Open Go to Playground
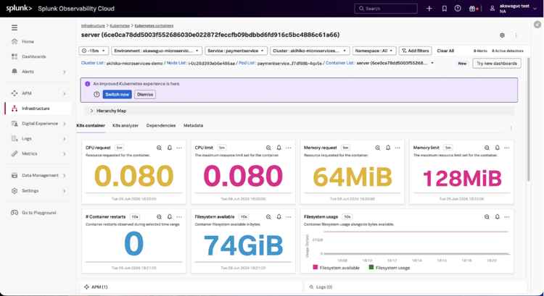This screenshot has width=544, height=296. pos(39,213)
